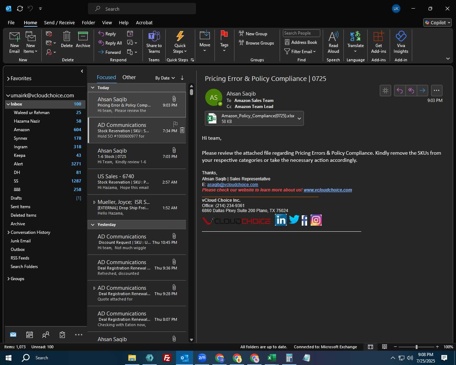Click the Move folder icon
Screen dimensions: 456x365
[x=205, y=35]
